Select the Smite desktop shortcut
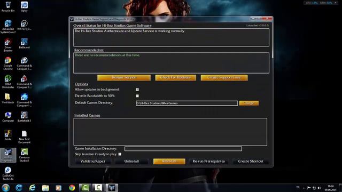Screen dimensions: 342x192 pyautogui.click(x=8, y=135)
